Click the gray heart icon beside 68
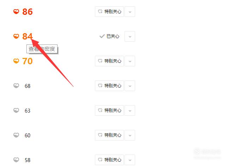The image size is (229, 168). 16,86
